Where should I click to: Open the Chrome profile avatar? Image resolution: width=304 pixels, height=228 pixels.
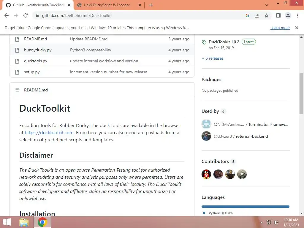tap(288, 15)
